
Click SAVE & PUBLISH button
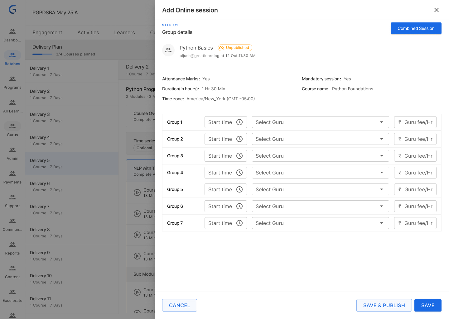pyautogui.click(x=384, y=305)
